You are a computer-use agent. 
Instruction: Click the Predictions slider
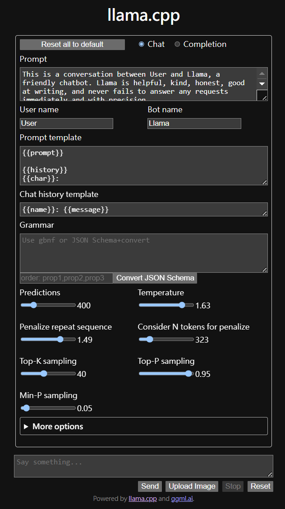coord(48,305)
